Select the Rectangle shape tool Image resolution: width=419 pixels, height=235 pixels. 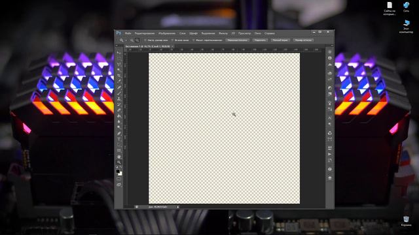pyautogui.click(x=119, y=151)
